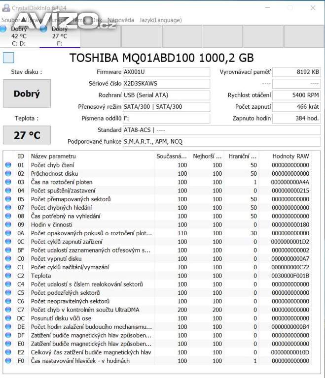325x378 pixels.
Task: Click status icon for Teplota row C2
Action: click(x=8, y=276)
